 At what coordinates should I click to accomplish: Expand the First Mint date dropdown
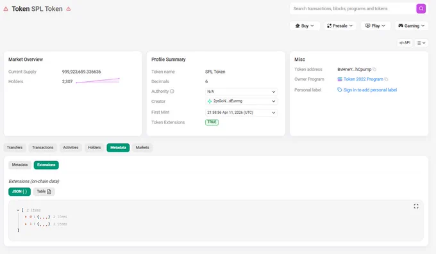point(241,113)
